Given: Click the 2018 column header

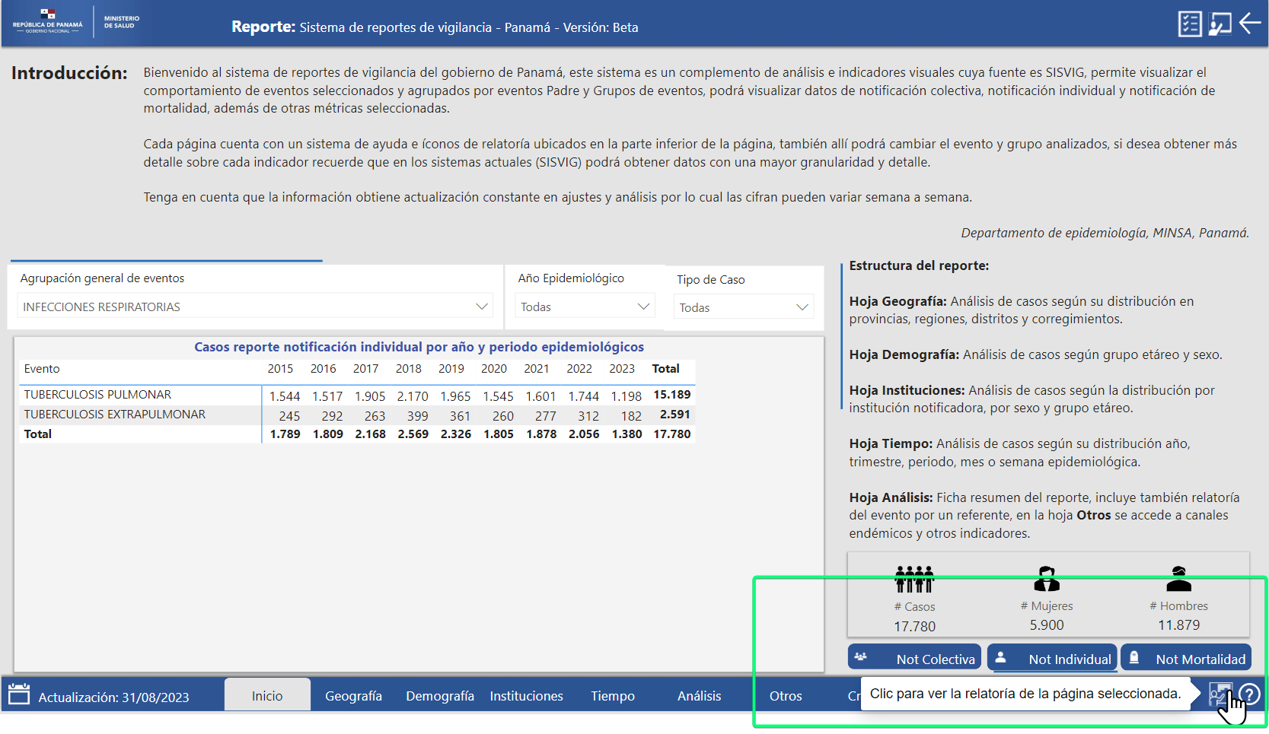Looking at the screenshot, I should 408,368.
